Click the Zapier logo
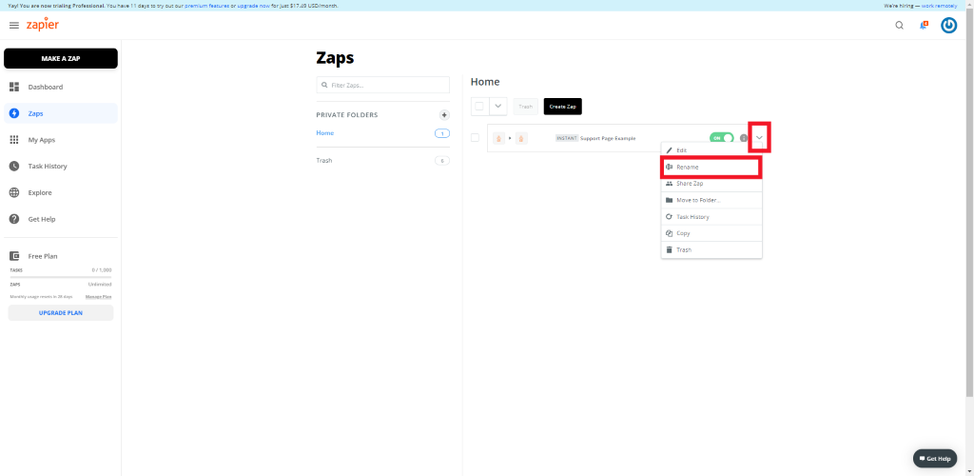 [42, 25]
